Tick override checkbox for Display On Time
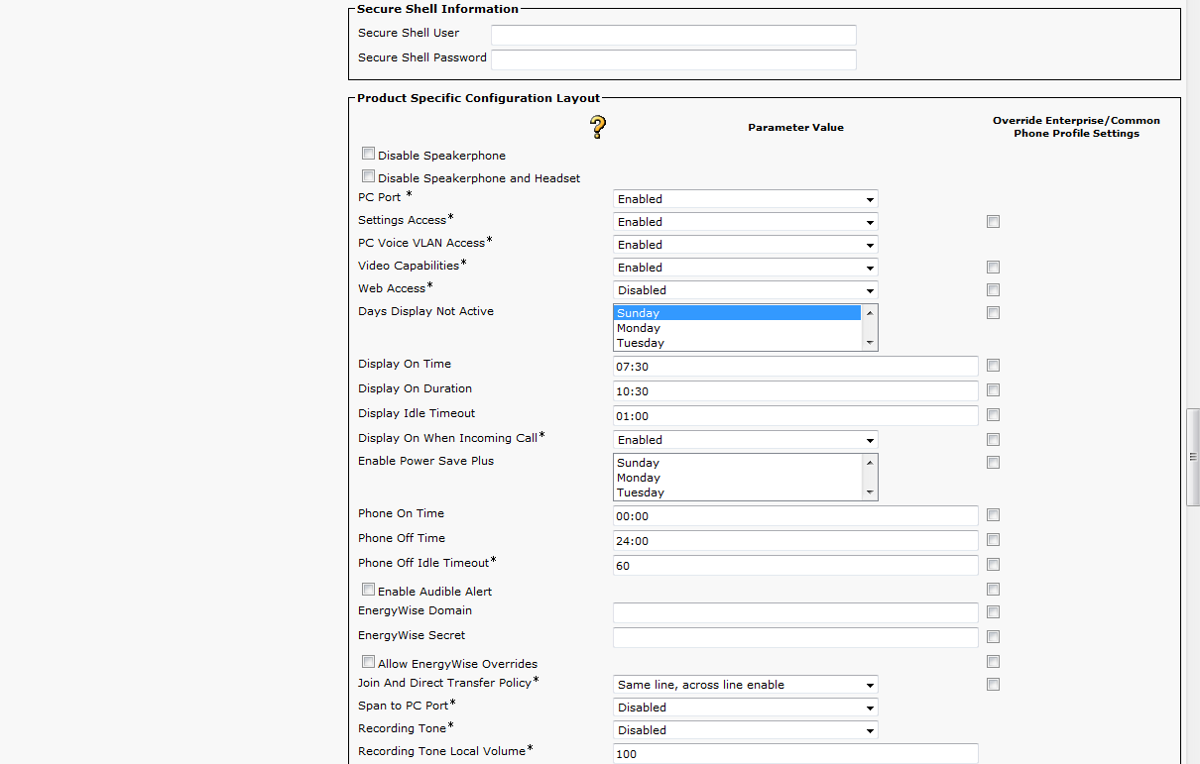The image size is (1200, 764). tap(993, 366)
